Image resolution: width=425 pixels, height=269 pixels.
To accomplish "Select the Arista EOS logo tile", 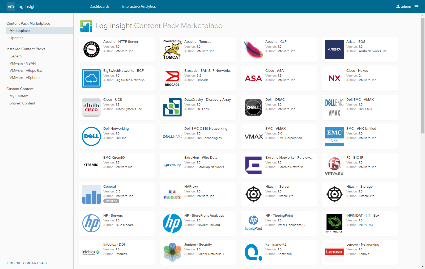I will [334, 49].
